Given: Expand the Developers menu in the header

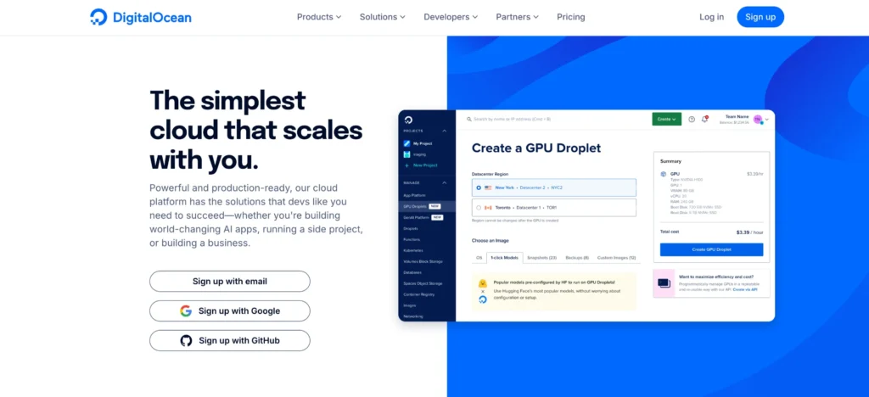Looking at the screenshot, I should (451, 17).
